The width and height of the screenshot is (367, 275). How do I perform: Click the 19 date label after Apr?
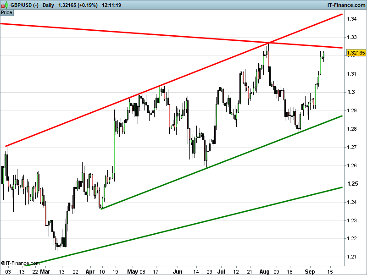pos(115,271)
